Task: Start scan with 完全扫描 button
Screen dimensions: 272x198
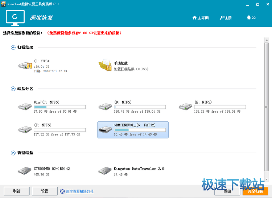Action: pos(255,191)
